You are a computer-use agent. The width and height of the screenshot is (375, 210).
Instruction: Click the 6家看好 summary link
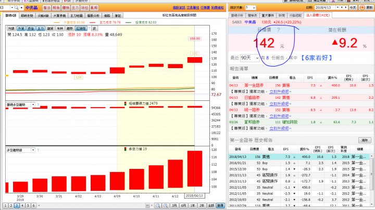click(x=316, y=58)
